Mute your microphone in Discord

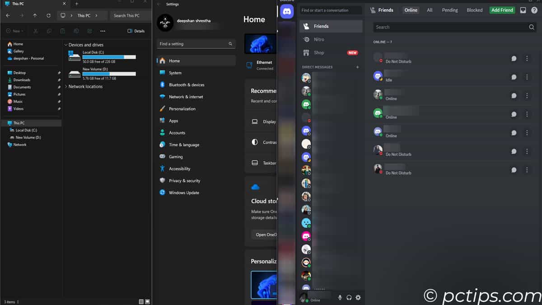point(339,297)
